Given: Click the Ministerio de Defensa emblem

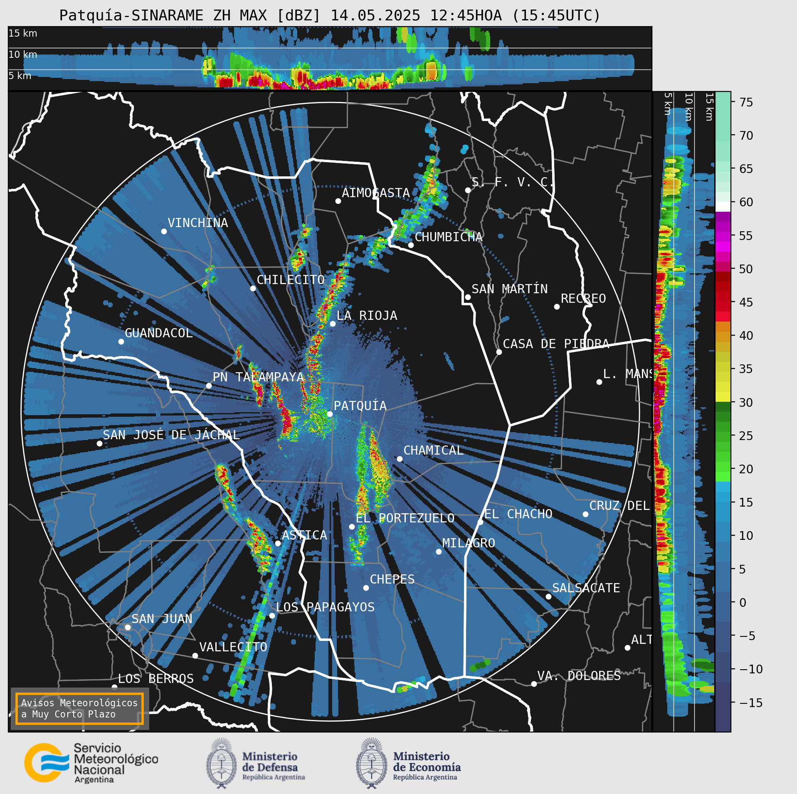Looking at the screenshot, I should tap(222, 763).
